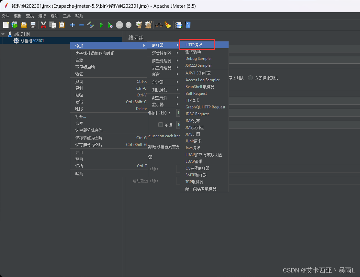Start the test with green play icon
Viewport: 360px width, 277px height.
[x=101, y=25]
